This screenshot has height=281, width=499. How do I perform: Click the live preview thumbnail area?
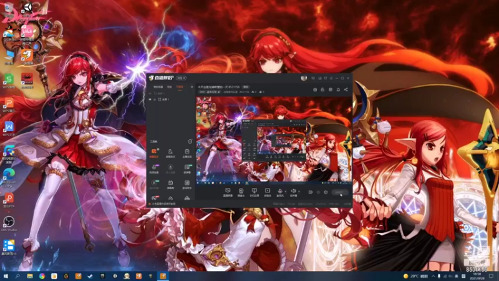point(274,140)
